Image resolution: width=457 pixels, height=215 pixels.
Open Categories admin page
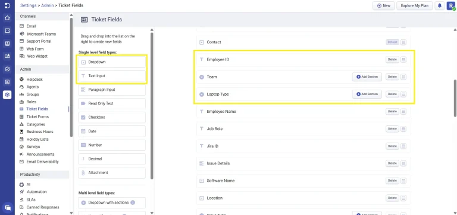pyautogui.click(x=36, y=124)
